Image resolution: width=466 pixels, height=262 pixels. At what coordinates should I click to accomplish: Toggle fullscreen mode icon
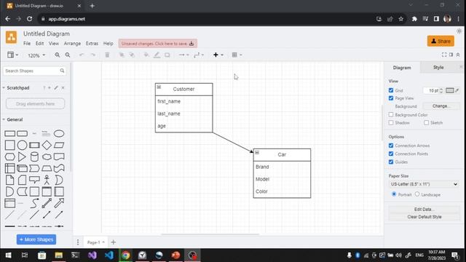[444, 55]
